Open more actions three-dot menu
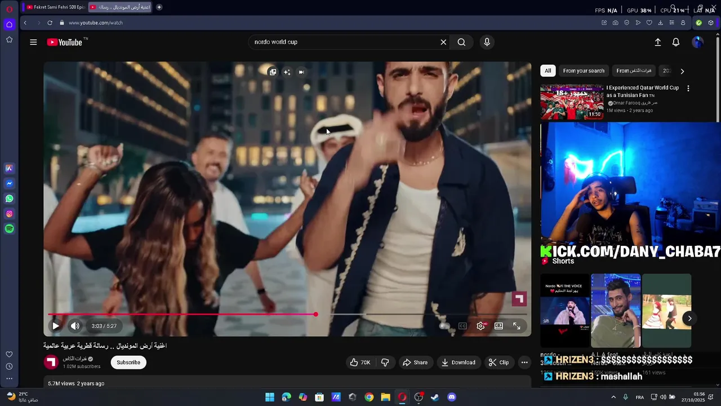The image size is (721, 406). [x=524, y=363]
